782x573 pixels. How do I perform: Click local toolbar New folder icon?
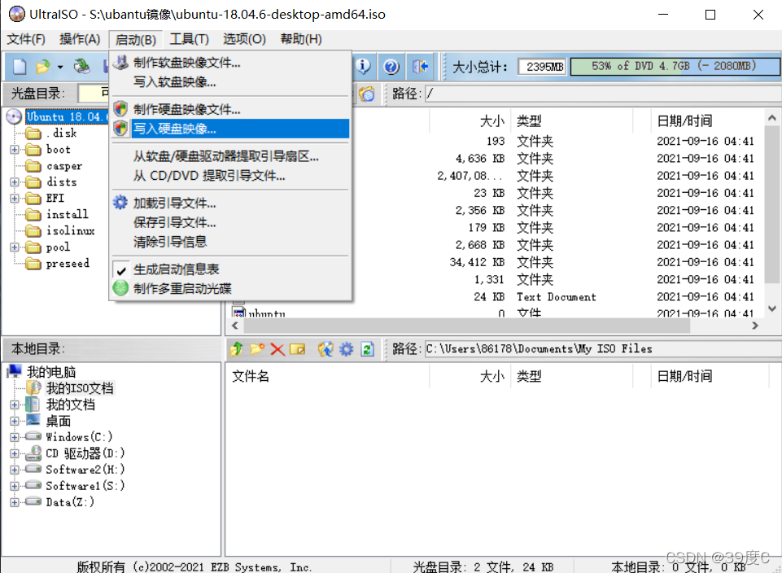tap(257, 349)
